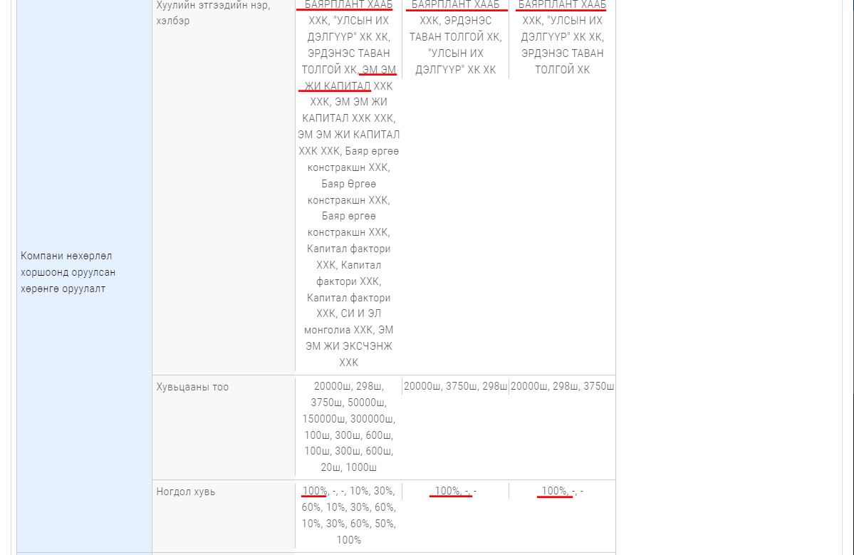
Task: Click the share count cell "20000ш, 298ш, 3750ш"
Action: [x=562, y=386]
